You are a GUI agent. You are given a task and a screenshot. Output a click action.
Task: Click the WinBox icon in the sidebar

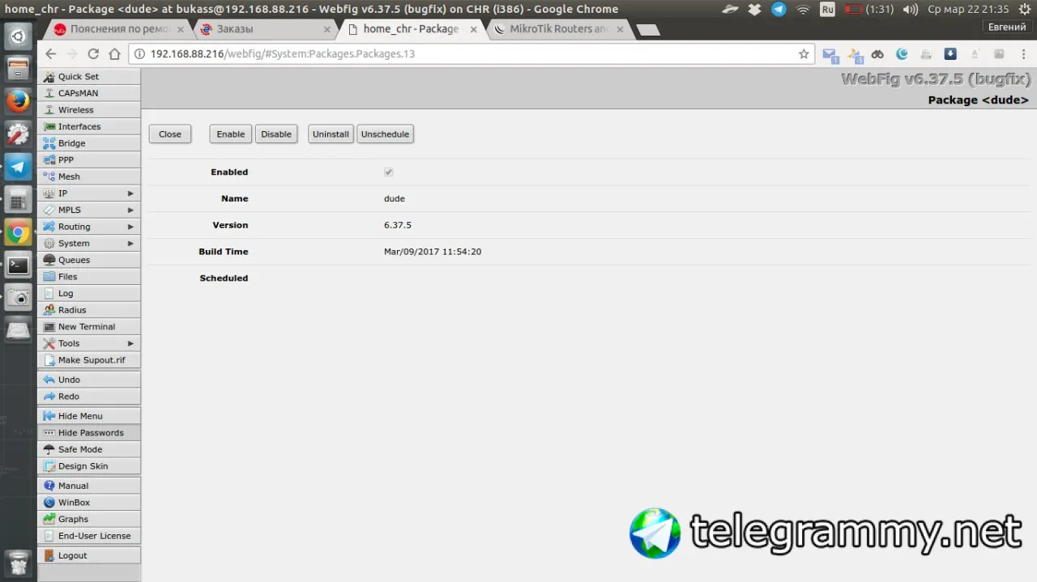point(49,503)
